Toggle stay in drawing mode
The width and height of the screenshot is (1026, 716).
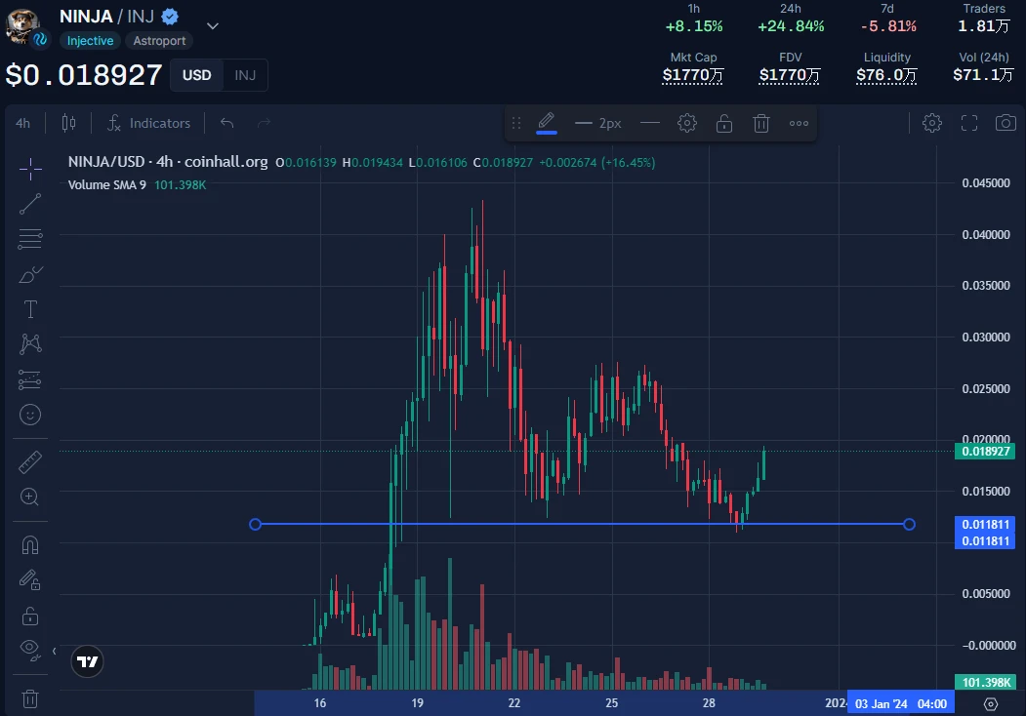(30, 580)
